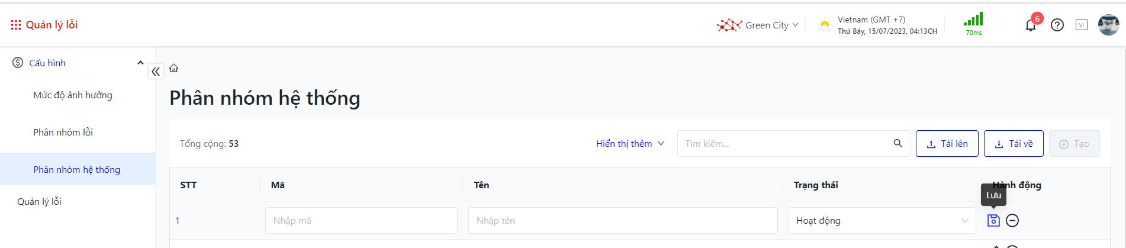Click the Tải lên button
The image size is (1126, 248).
point(947,144)
